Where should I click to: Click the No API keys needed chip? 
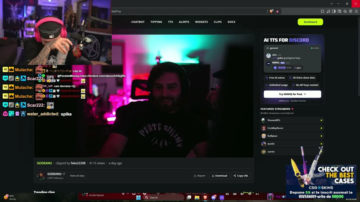[305, 85]
